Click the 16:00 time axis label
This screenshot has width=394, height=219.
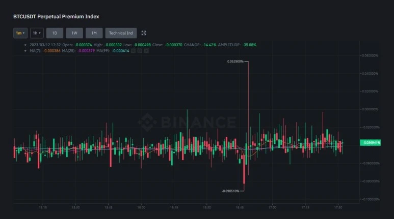[141, 208]
